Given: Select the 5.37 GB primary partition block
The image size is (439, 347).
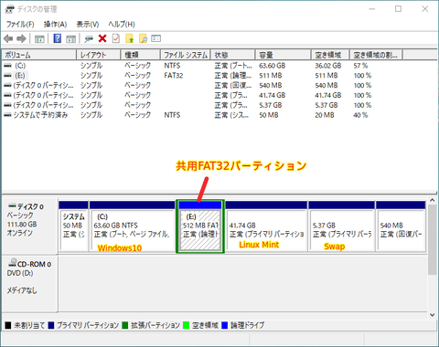Looking at the screenshot, I should (341, 226).
